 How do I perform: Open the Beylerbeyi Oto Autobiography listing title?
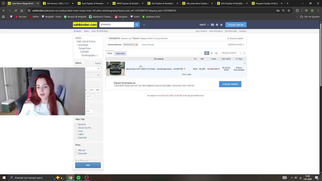154,69
